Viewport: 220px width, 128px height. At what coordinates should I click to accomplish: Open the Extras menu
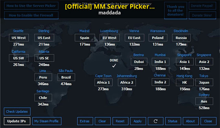coord(85,121)
